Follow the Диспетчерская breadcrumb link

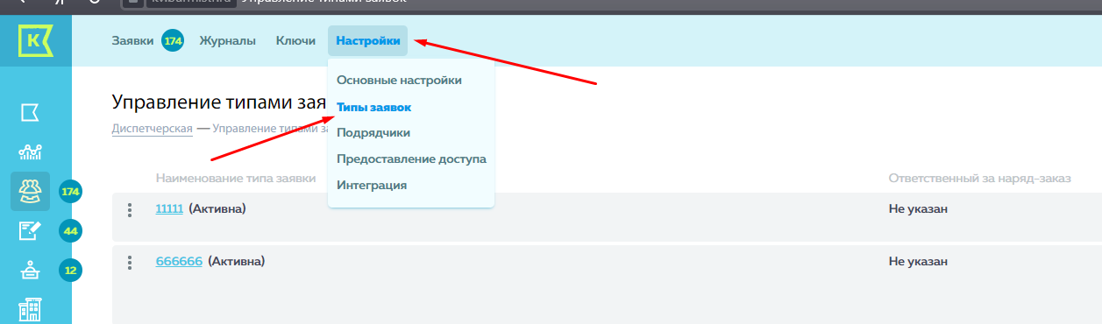153,129
